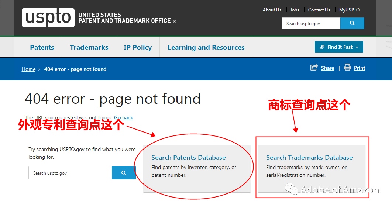This screenshot has height=206, width=392.
Task: Go to the About Us page
Action: click(x=272, y=10)
